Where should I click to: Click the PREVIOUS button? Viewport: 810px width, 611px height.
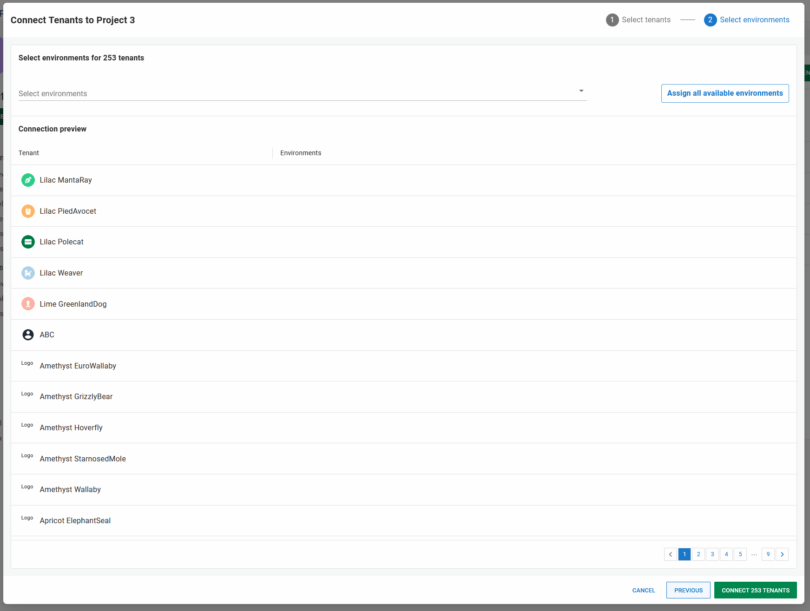point(688,590)
